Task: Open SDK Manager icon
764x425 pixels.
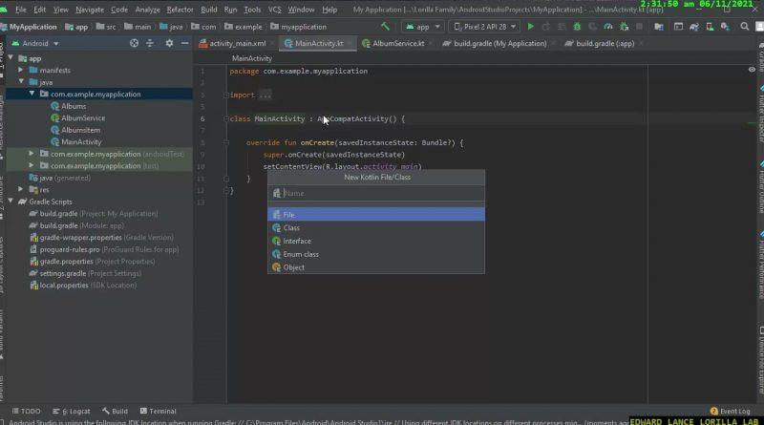Action: 725,27
